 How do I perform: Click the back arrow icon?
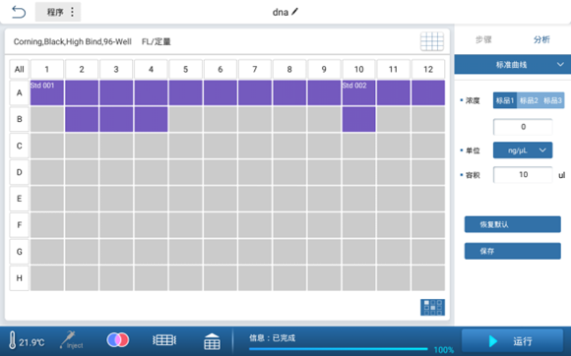19,12
